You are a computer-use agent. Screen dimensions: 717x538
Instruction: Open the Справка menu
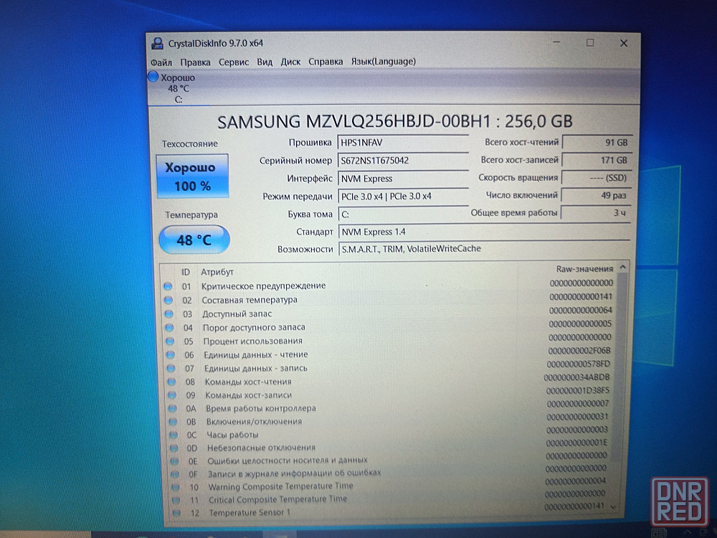coord(326,62)
